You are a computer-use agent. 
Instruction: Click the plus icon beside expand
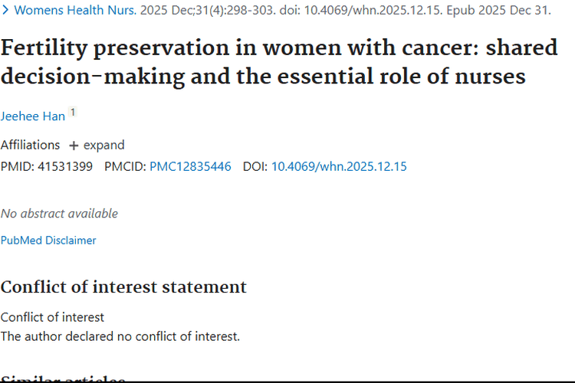(74, 146)
